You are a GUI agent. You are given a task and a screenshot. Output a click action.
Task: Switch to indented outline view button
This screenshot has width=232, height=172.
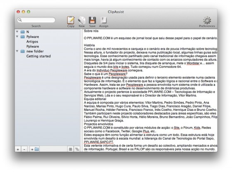(77, 149)
